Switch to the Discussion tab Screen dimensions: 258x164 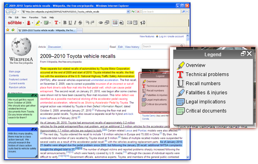point(54,47)
